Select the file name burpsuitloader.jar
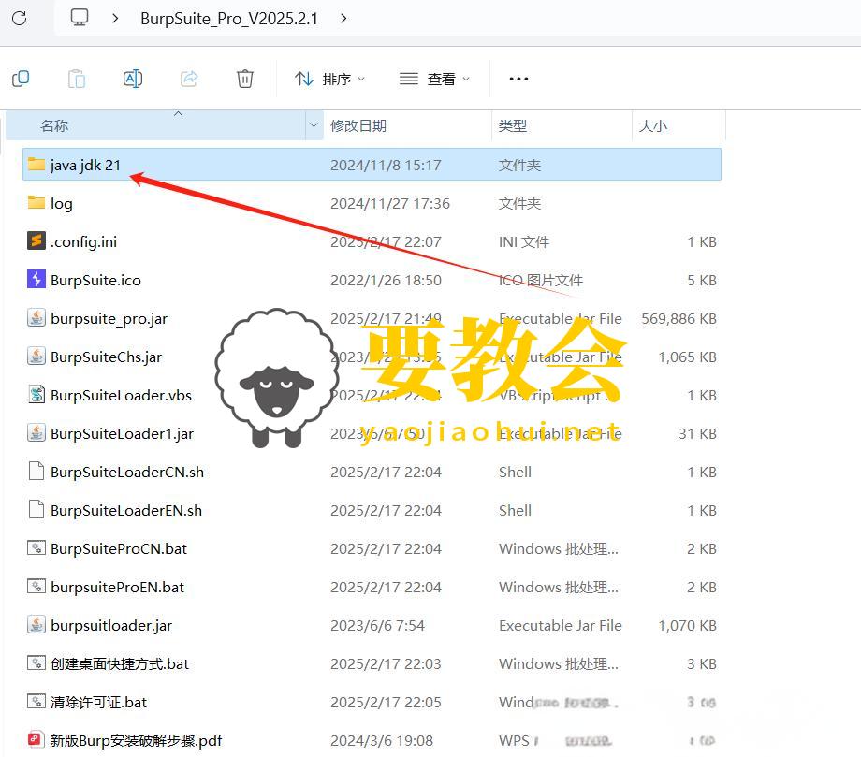Viewport: 861px width, 757px height. (111, 626)
